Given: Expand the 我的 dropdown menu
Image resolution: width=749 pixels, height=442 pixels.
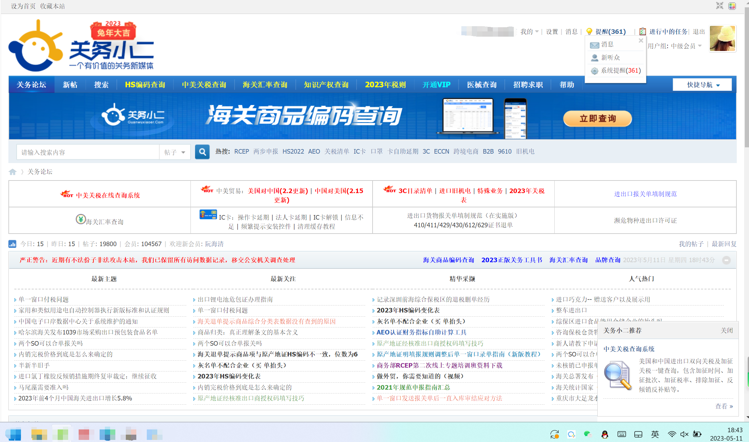Looking at the screenshot, I should coord(529,32).
